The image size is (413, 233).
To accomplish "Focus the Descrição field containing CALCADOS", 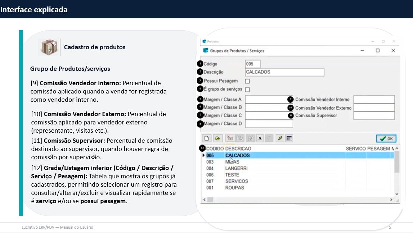I will click(x=284, y=72).
